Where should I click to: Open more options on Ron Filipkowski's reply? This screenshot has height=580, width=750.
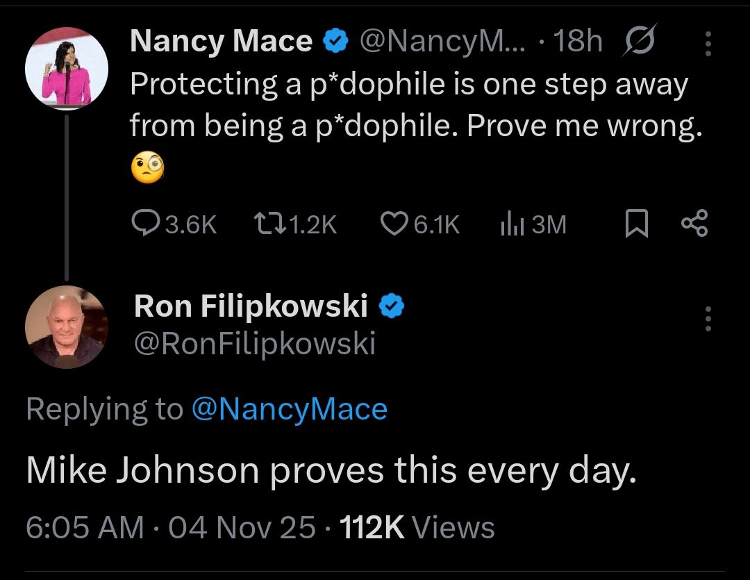[x=708, y=318]
